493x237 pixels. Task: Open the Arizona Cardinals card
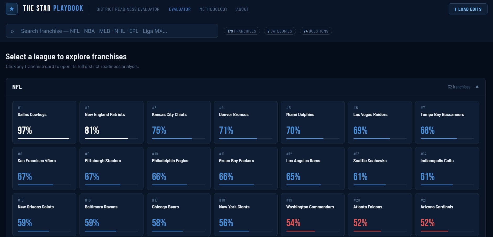coord(447,215)
